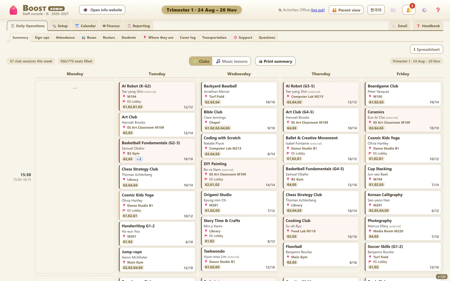Go to Cover log subtab
The image size is (450, 281).
[188, 37]
